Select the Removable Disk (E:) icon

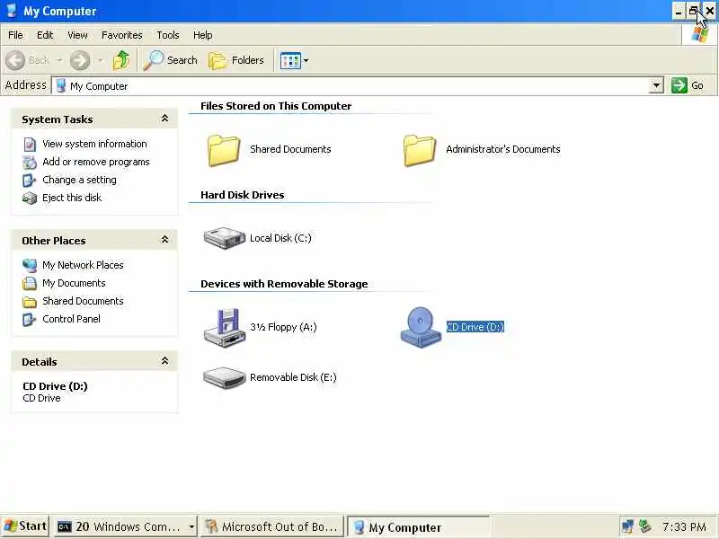[224, 377]
